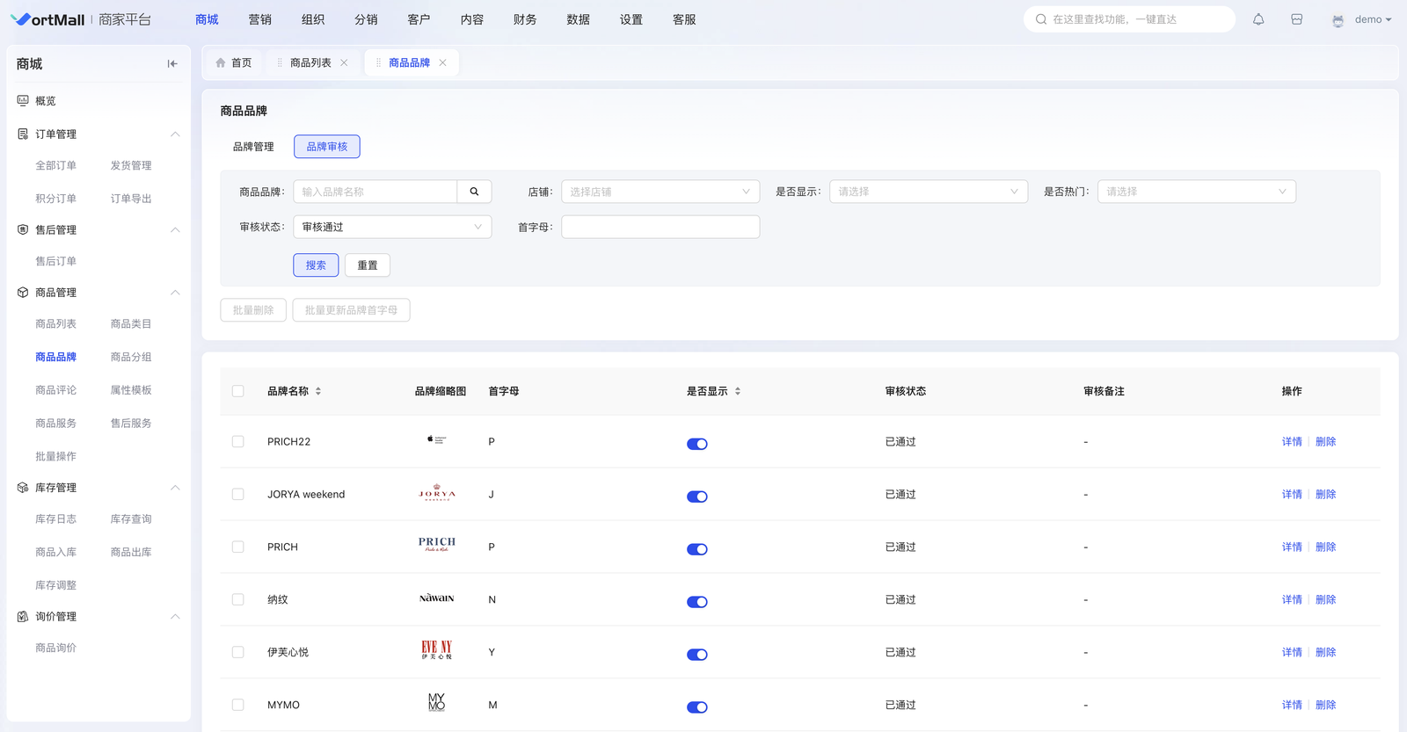
Task: Click the store icon in top bar
Action: 1296,19
